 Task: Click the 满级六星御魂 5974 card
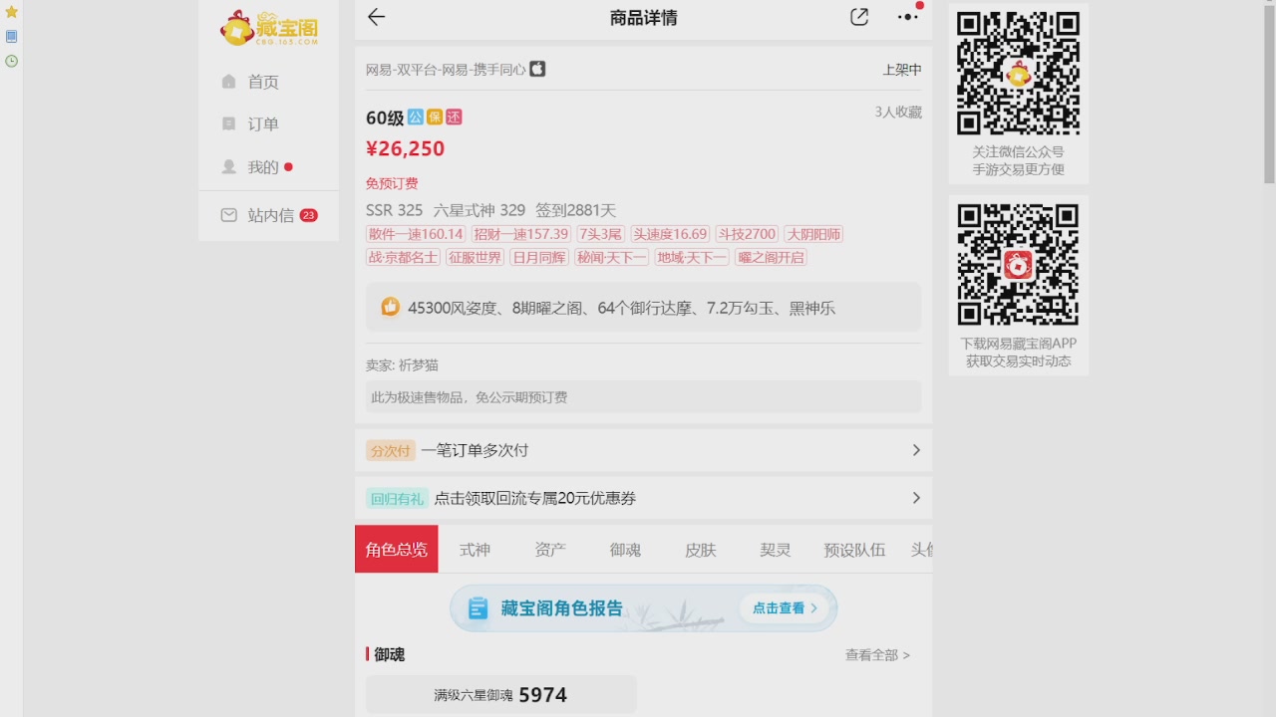tap(501, 695)
